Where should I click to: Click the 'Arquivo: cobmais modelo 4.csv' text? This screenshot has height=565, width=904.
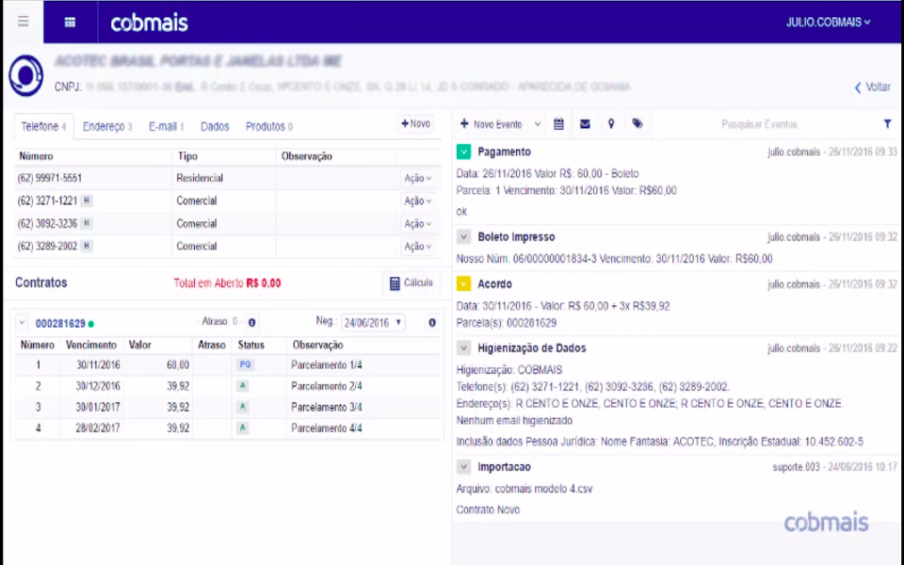[525, 489]
